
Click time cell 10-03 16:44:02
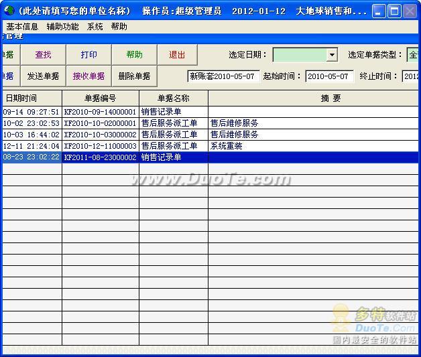pos(32,135)
